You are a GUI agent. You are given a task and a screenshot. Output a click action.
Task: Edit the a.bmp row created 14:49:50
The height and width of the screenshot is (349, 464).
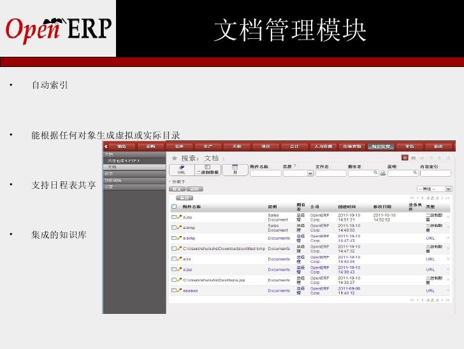pos(179,227)
